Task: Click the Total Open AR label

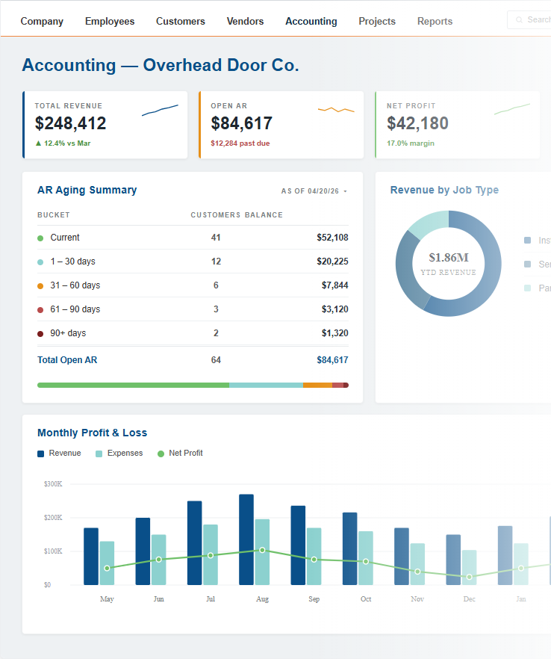Action: click(67, 360)
